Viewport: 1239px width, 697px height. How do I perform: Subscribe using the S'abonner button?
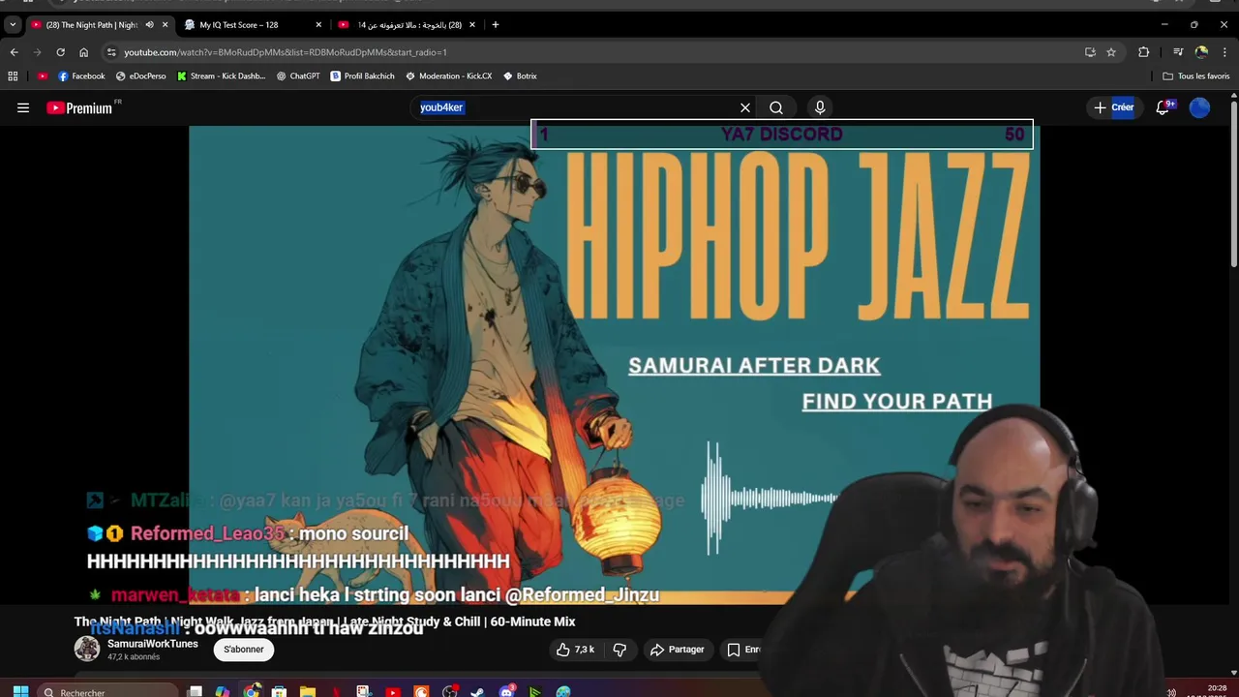click(244, 650)
